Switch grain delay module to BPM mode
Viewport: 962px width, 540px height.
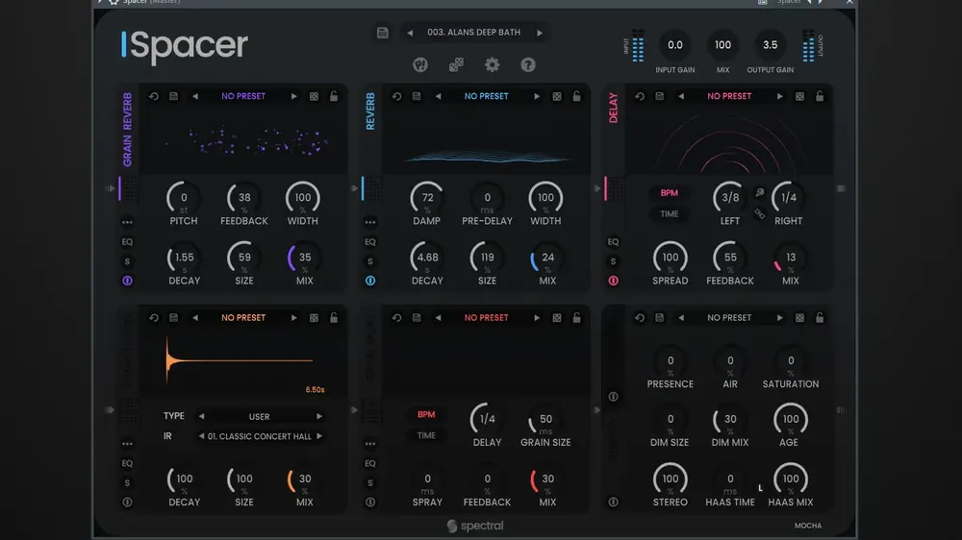(x=426, y=414)
